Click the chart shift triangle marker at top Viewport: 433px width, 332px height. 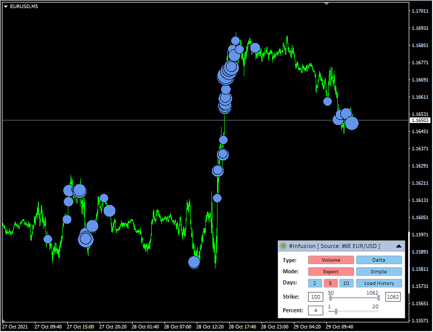pyautogui.click(x=327, y=4)
